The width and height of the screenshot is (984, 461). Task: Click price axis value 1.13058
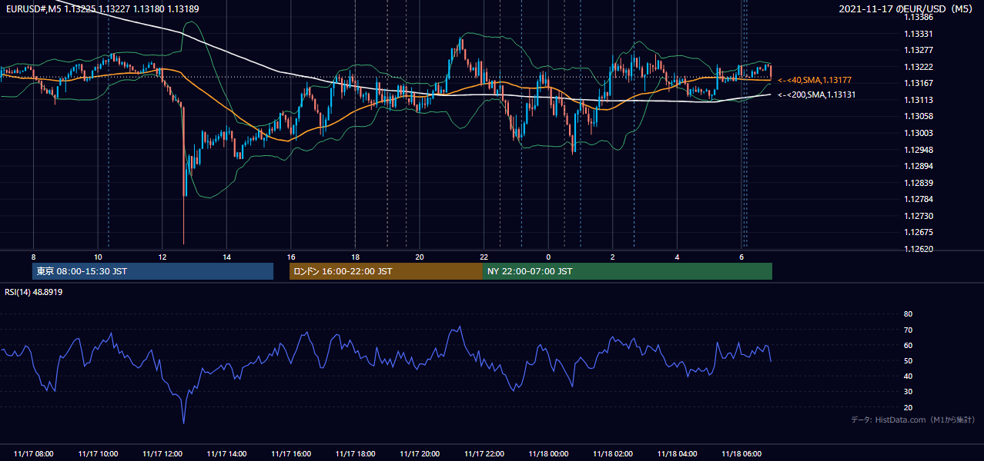coord(919,116)
